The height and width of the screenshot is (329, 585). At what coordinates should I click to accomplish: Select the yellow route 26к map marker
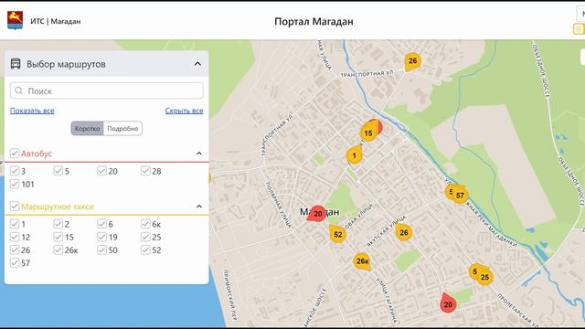point(362,261)
